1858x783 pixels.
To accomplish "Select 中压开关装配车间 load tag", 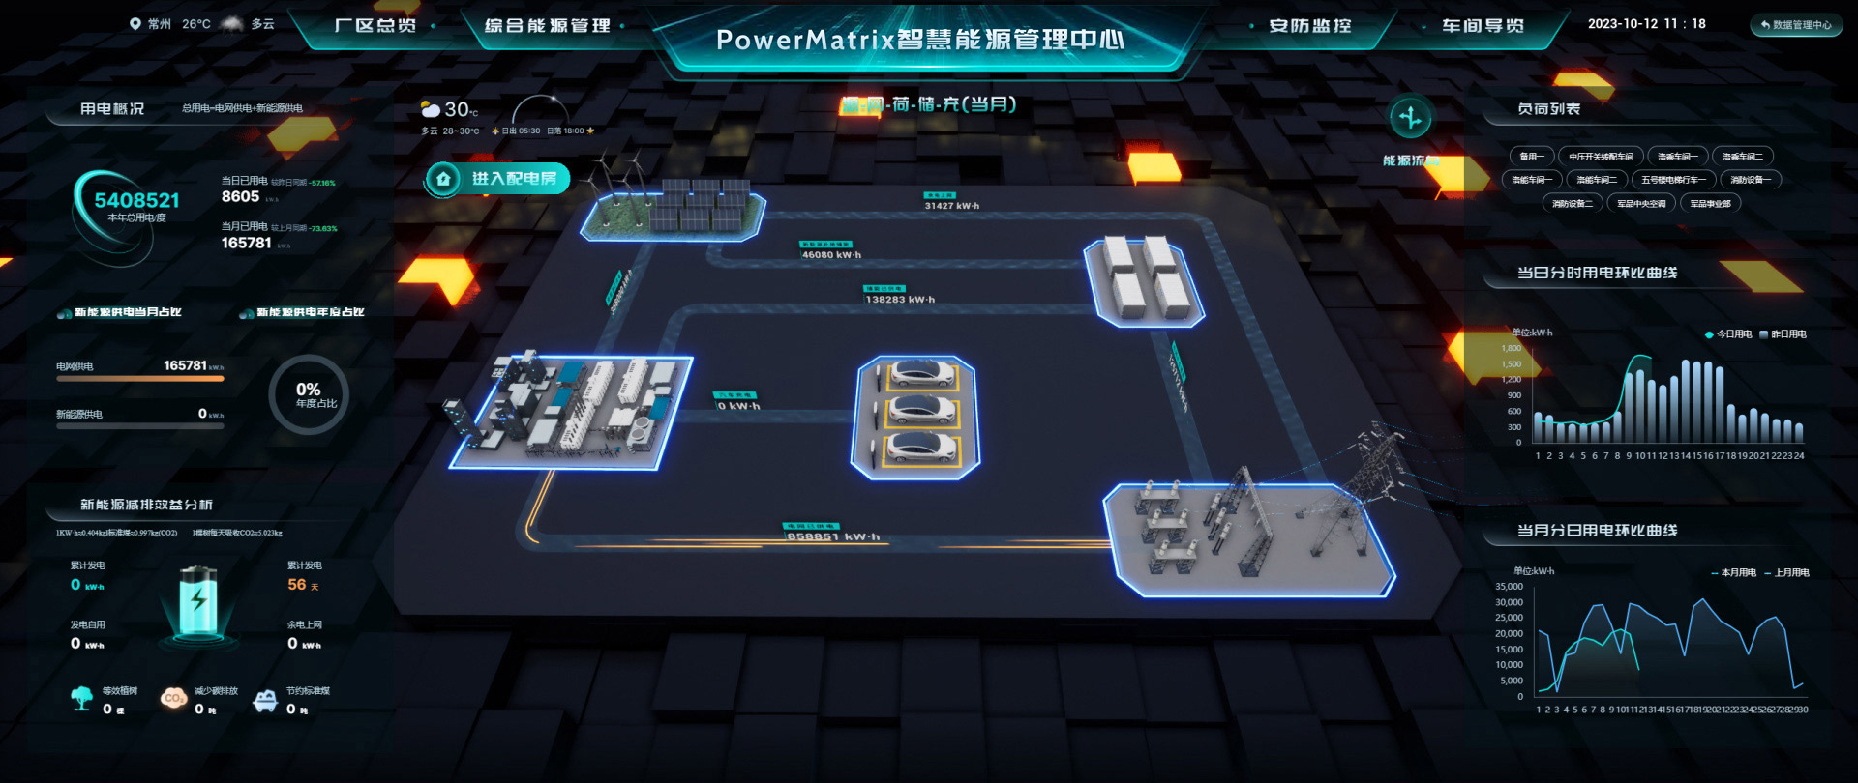I will 1601,157.
